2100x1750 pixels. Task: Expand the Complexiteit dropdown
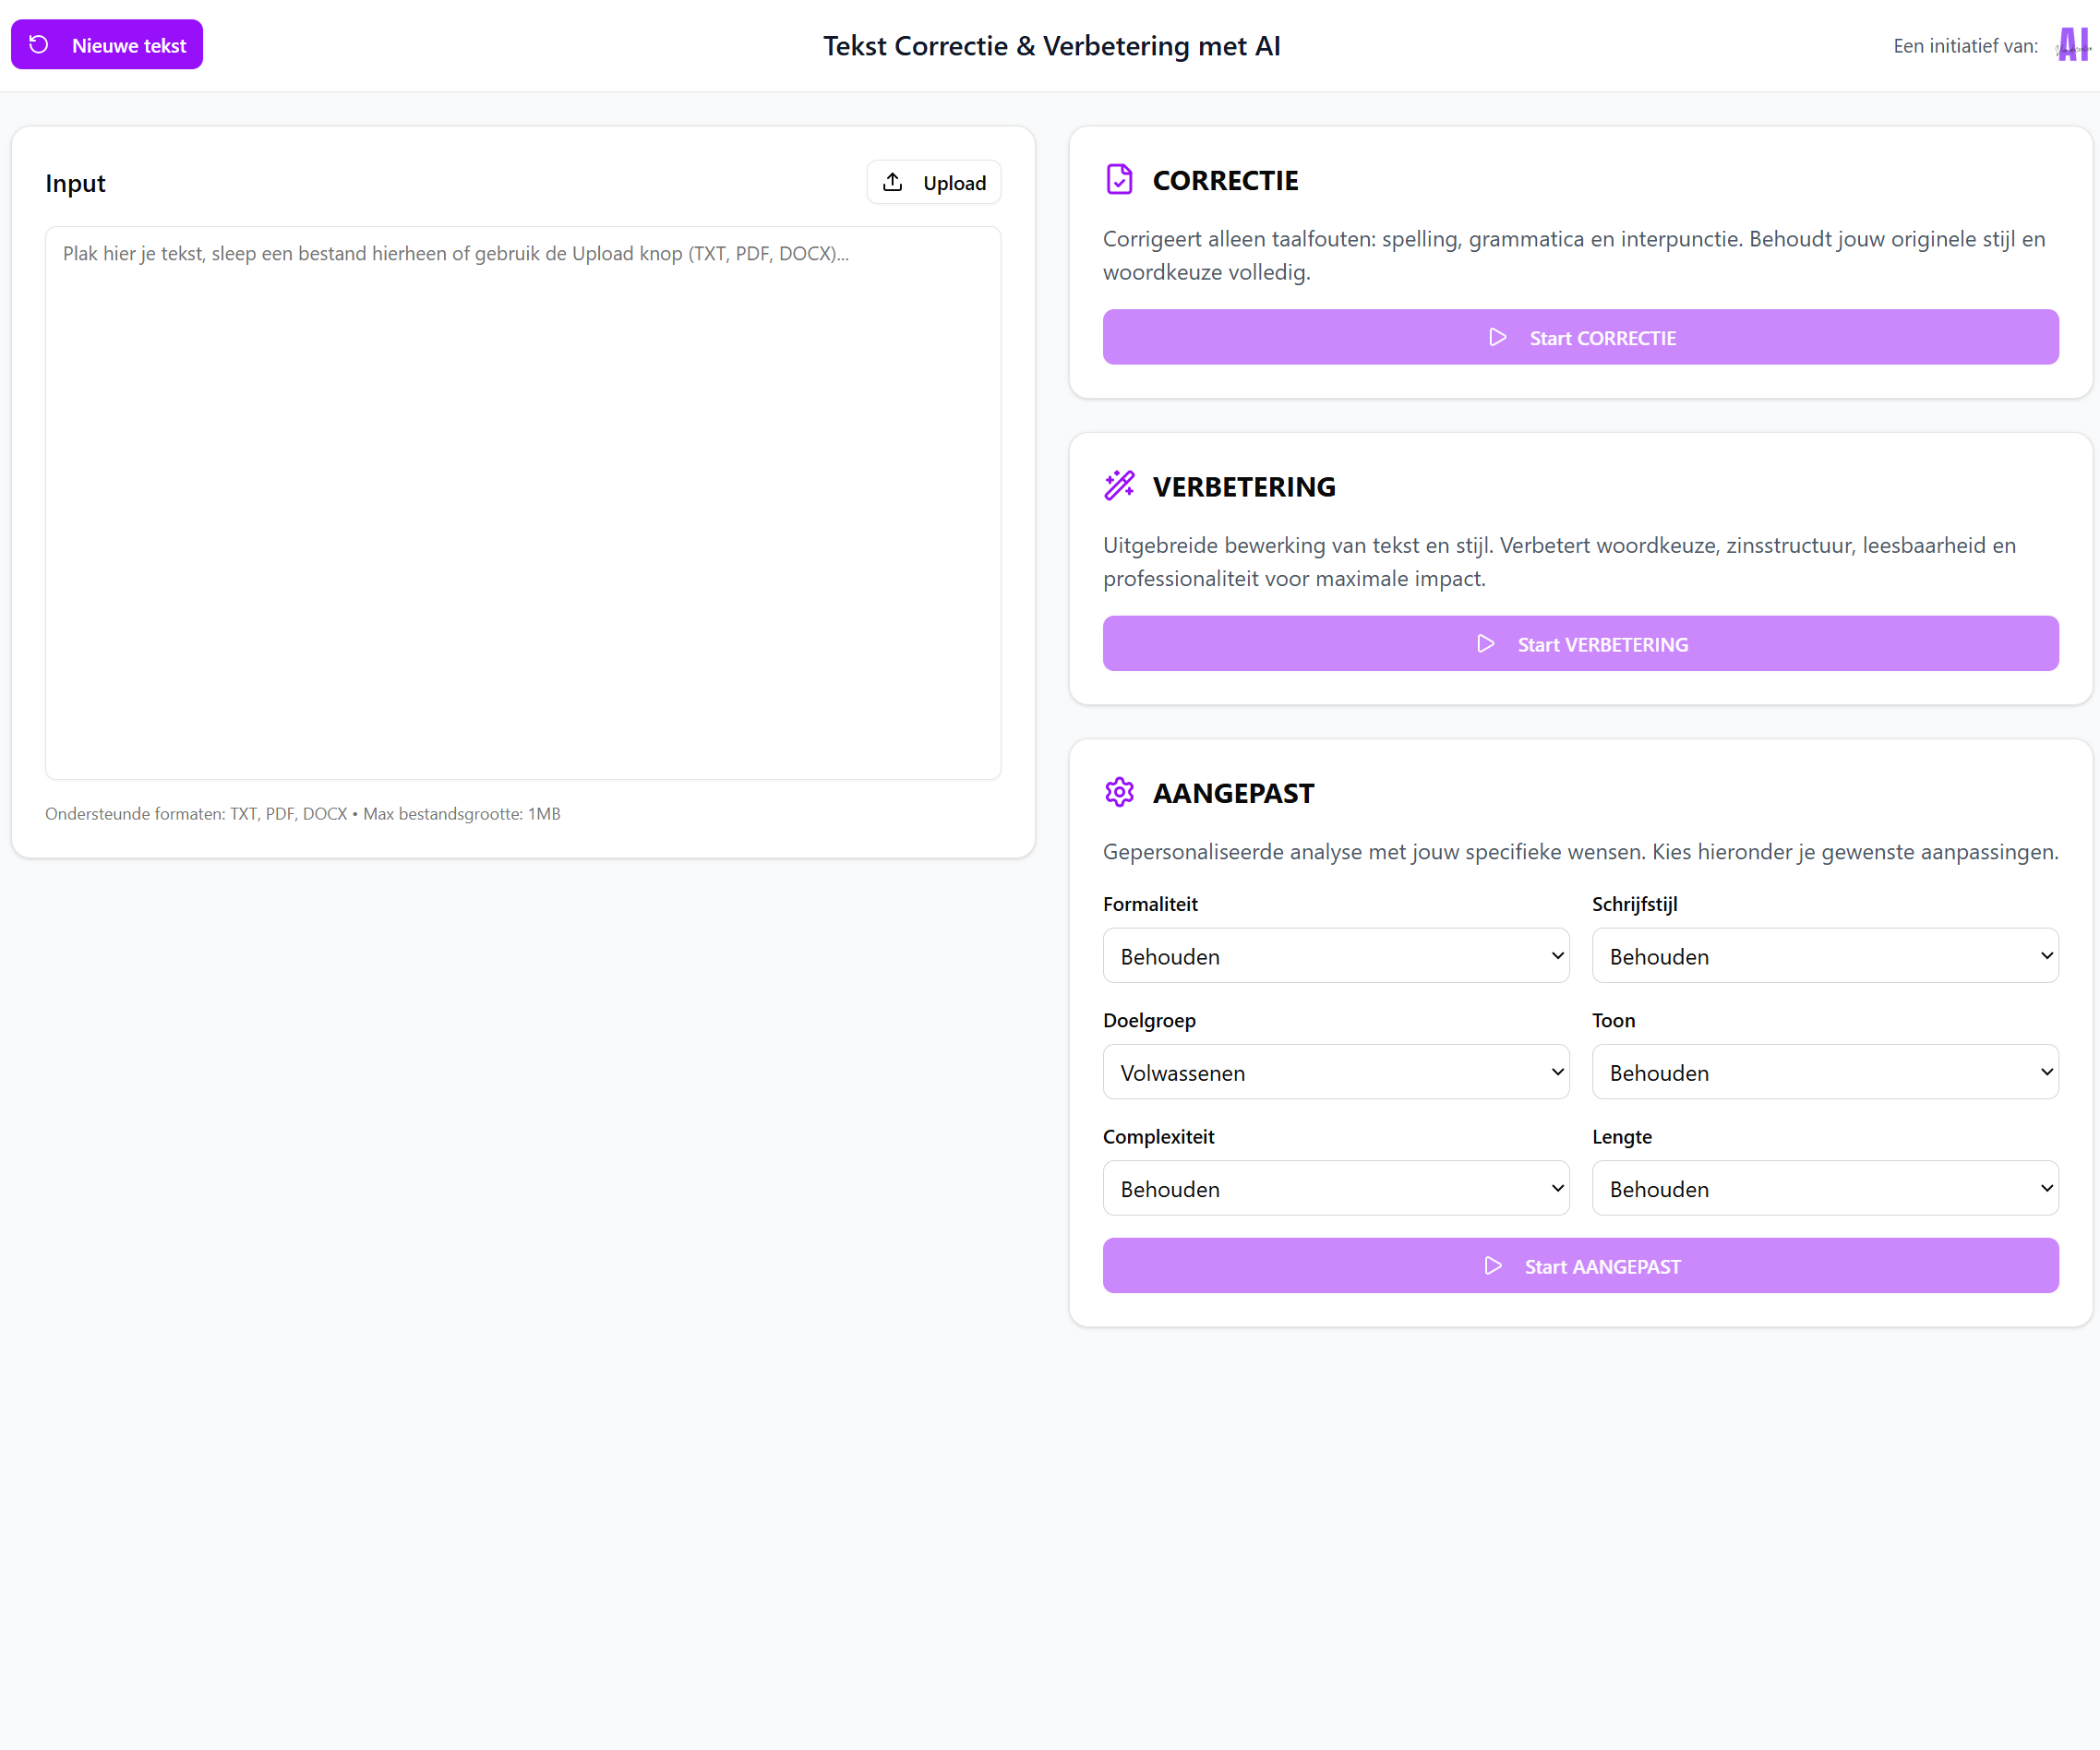click(1335, 1188)
